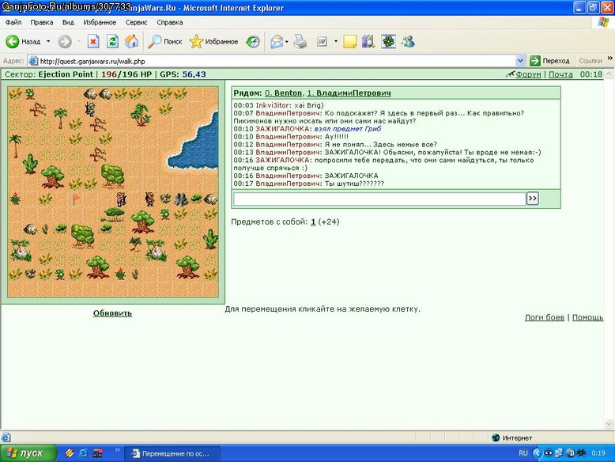
Task: Launch ICQ flower toolbar icon
Action: (388, 41)
